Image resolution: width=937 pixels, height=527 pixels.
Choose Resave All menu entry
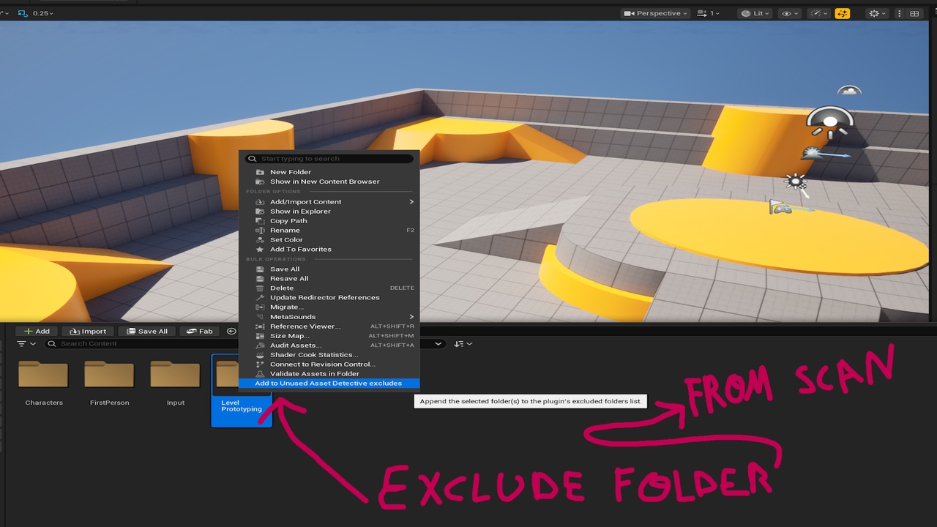[x=329, y=279]
